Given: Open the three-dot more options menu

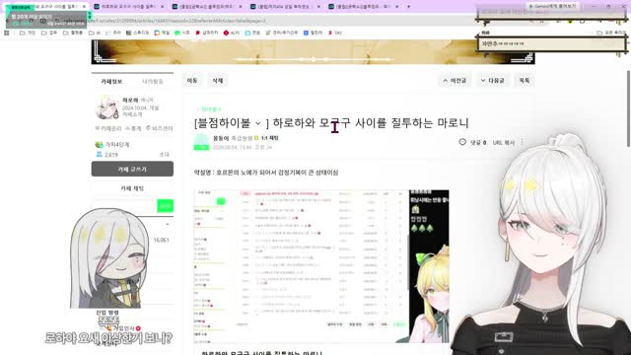Looking at the screenshot, I should pyautogui.click(x=523, y=142).
